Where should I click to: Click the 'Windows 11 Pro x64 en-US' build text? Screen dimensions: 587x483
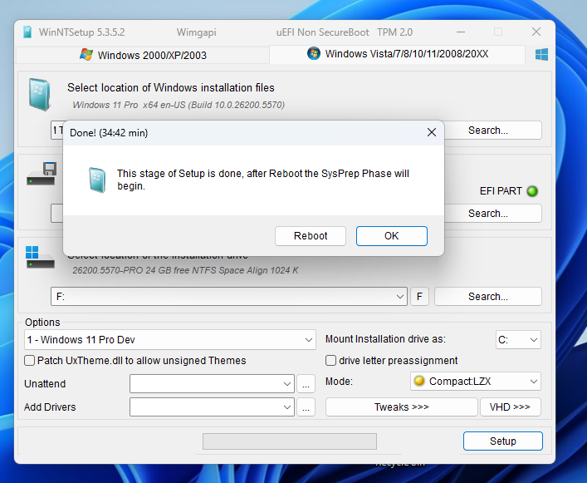coord(179,105)
